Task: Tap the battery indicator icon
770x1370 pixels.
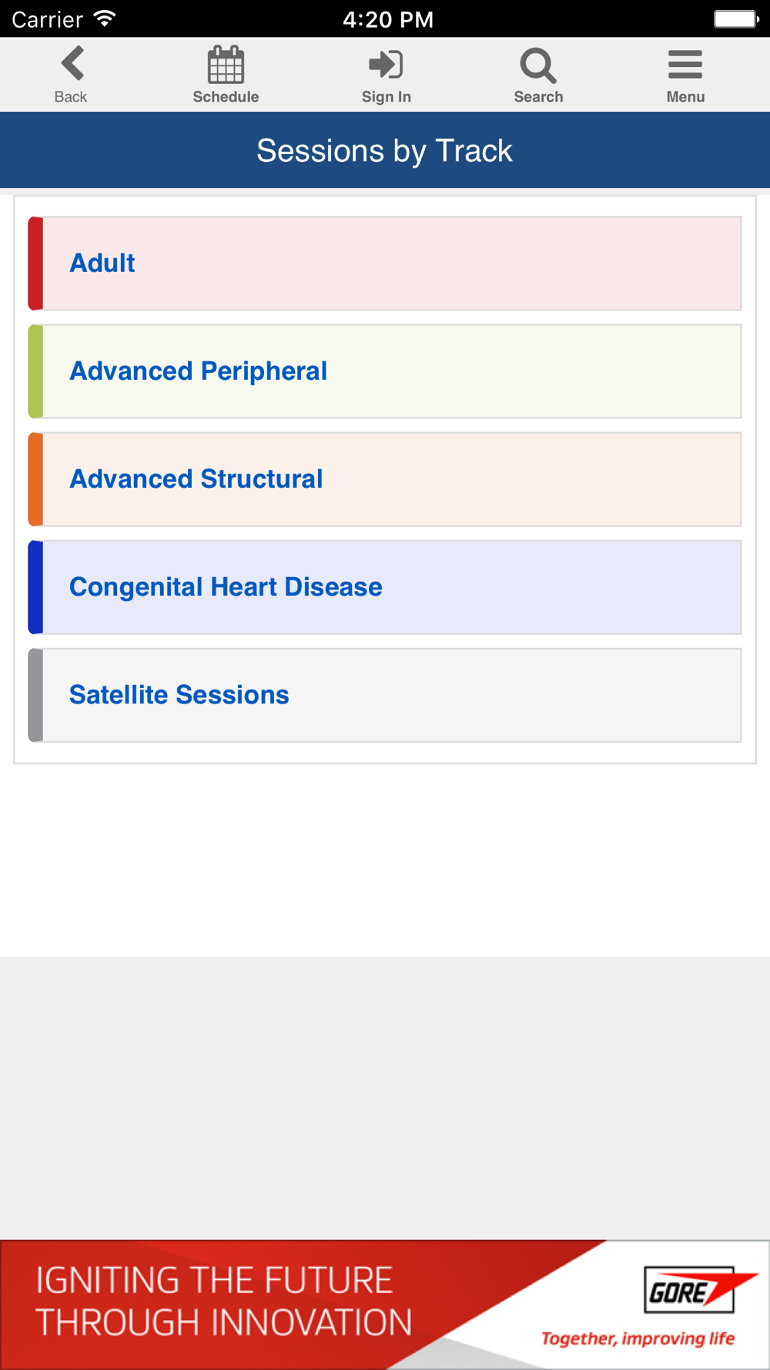Action: tap(736, 18)
